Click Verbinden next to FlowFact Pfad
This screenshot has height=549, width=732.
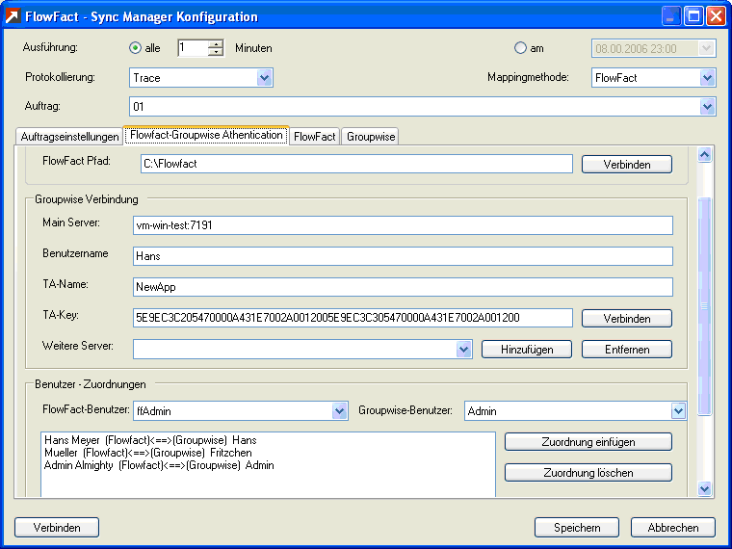point(626,165)
